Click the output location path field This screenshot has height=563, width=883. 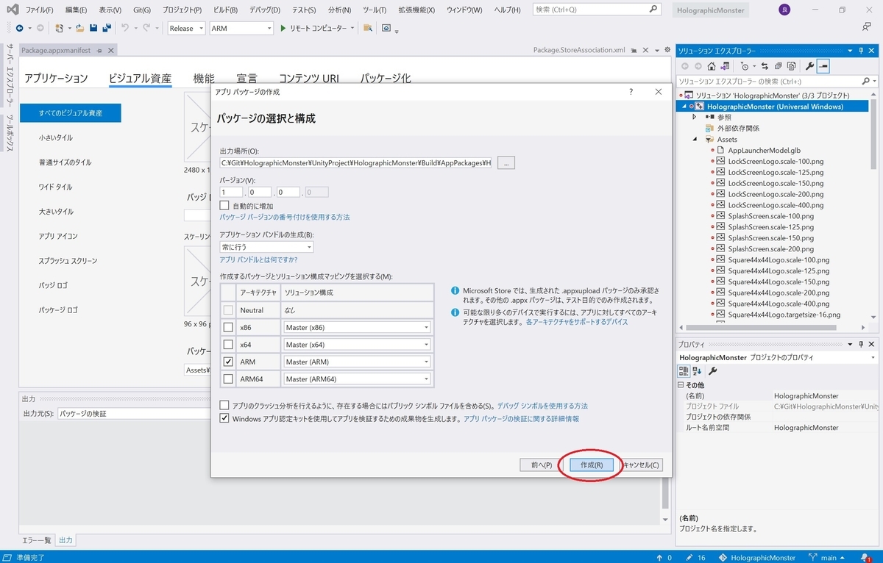click(356, 162)
